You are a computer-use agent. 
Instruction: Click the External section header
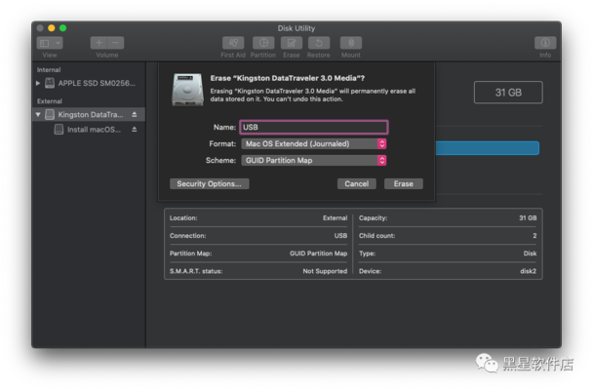(50, 101)
